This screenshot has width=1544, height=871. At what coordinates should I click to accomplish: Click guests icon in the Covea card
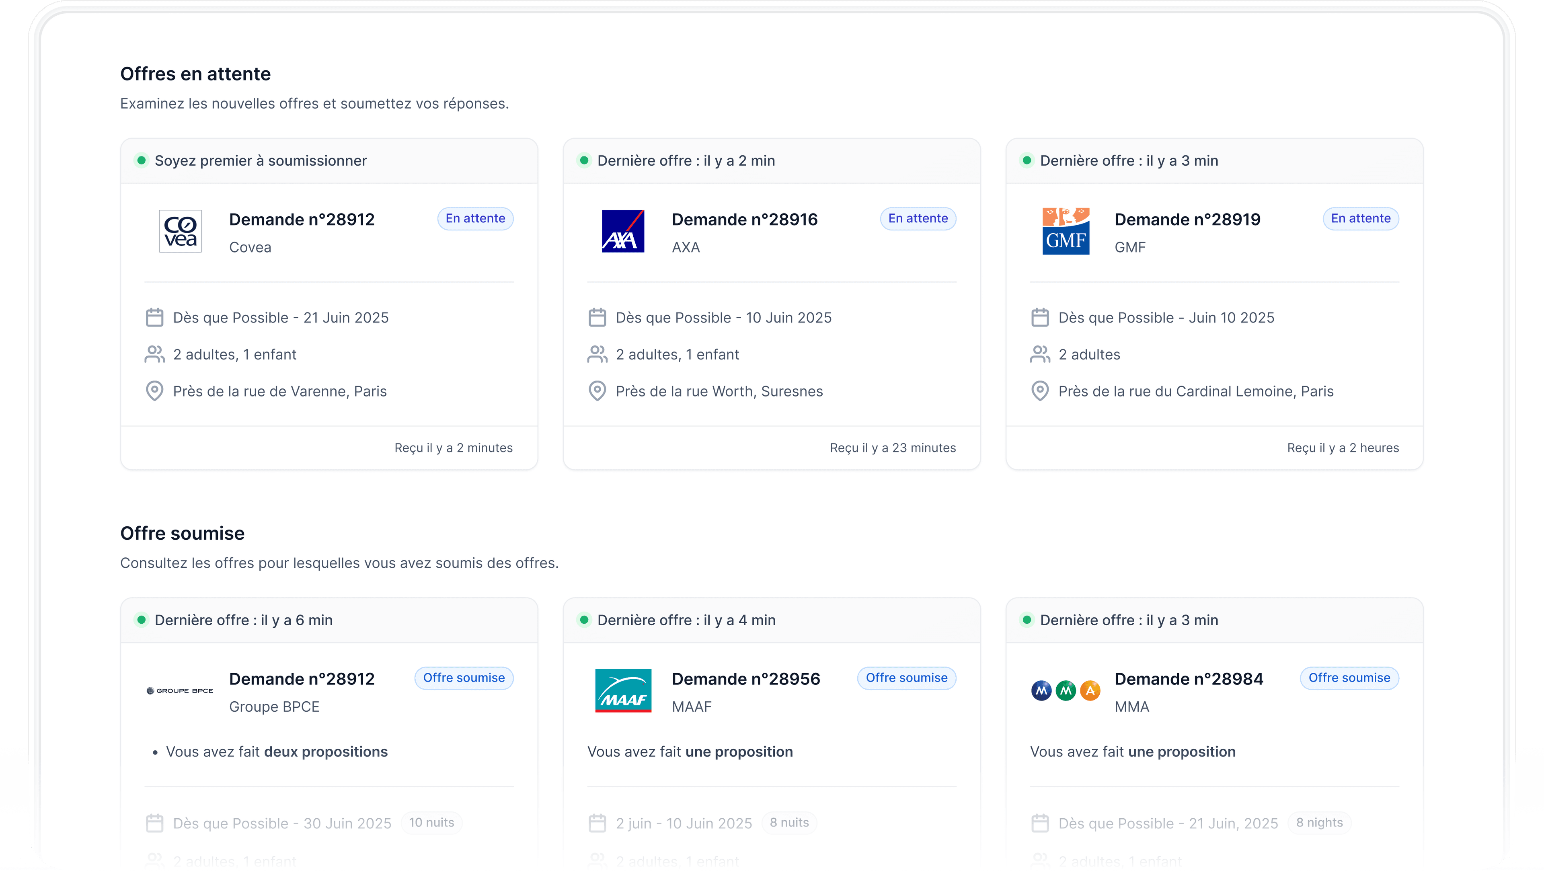click(155, 354)
